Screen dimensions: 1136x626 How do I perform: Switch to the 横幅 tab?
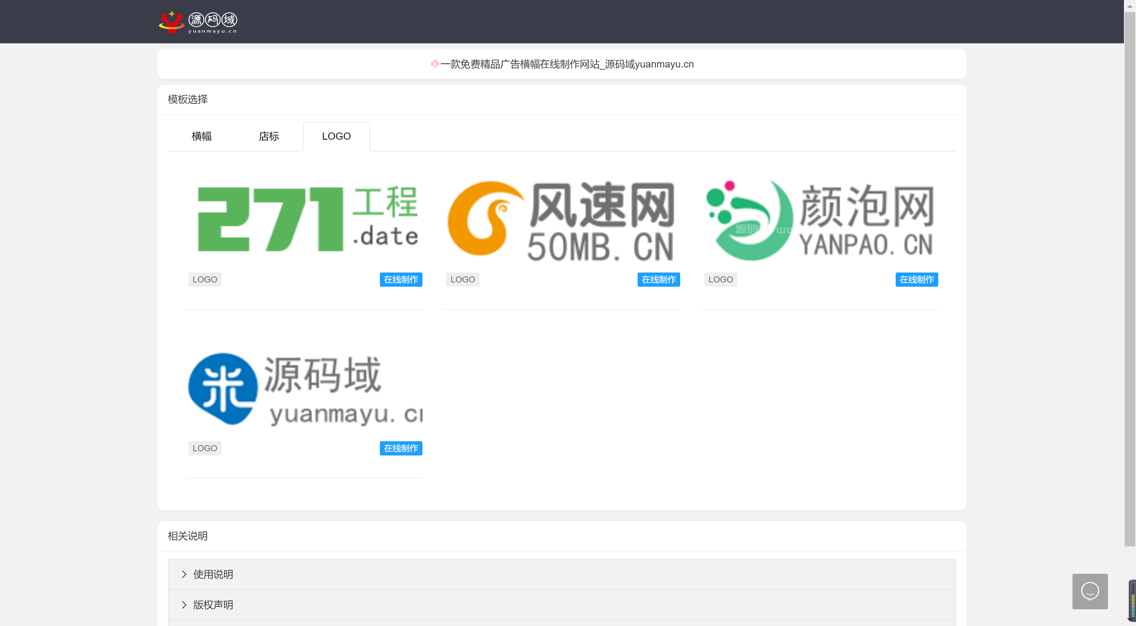pyautogui.click(x=202, y=136)
